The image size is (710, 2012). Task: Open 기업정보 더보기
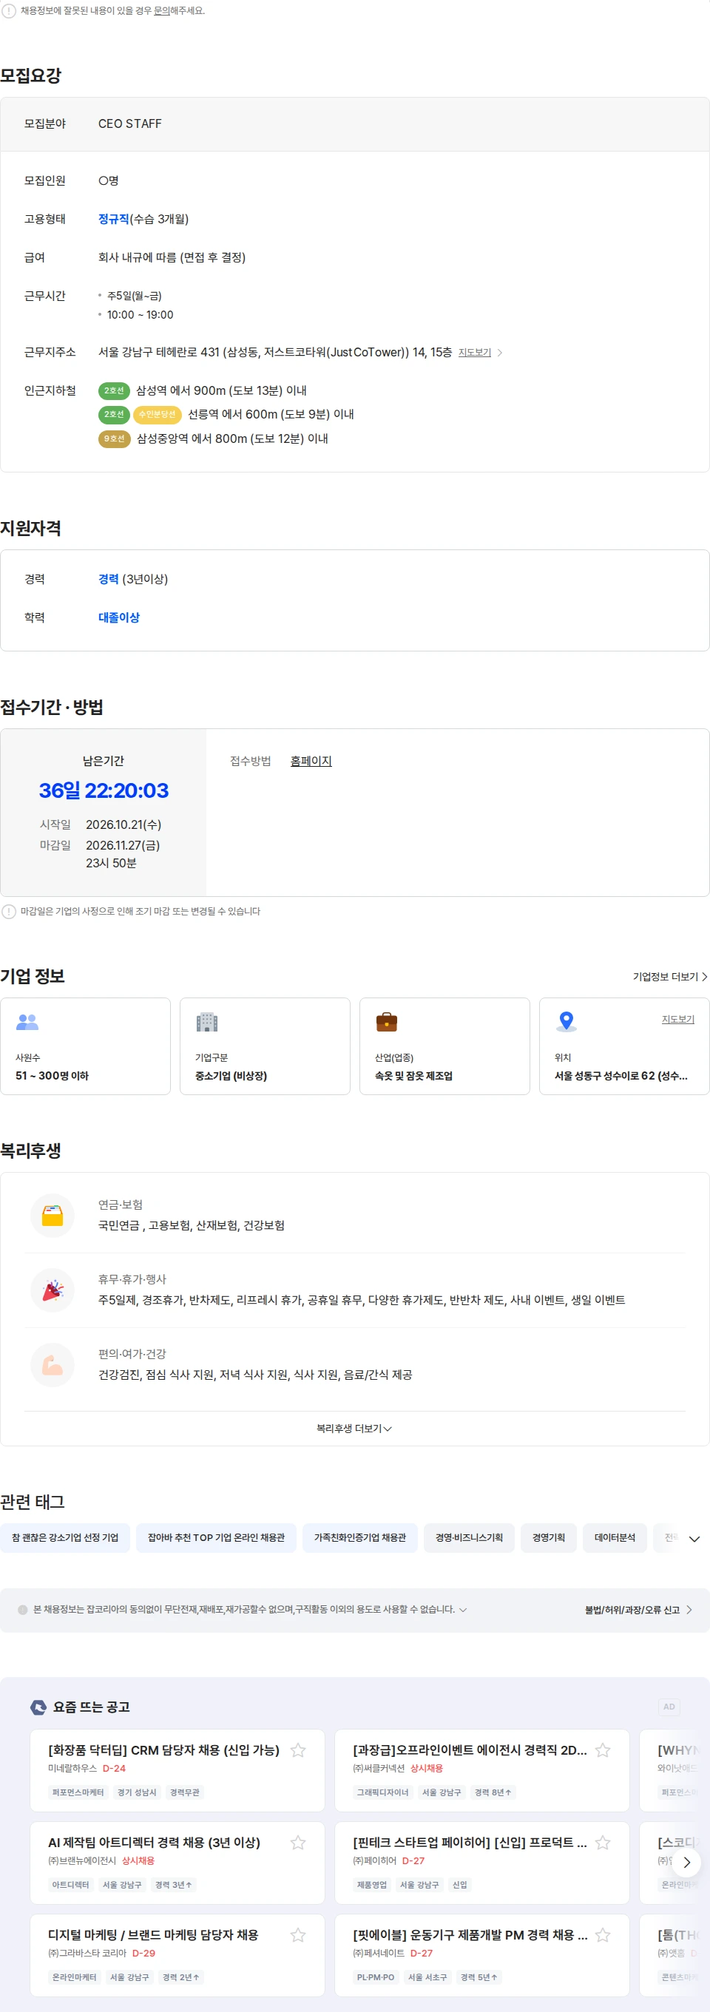coord(670,977)
